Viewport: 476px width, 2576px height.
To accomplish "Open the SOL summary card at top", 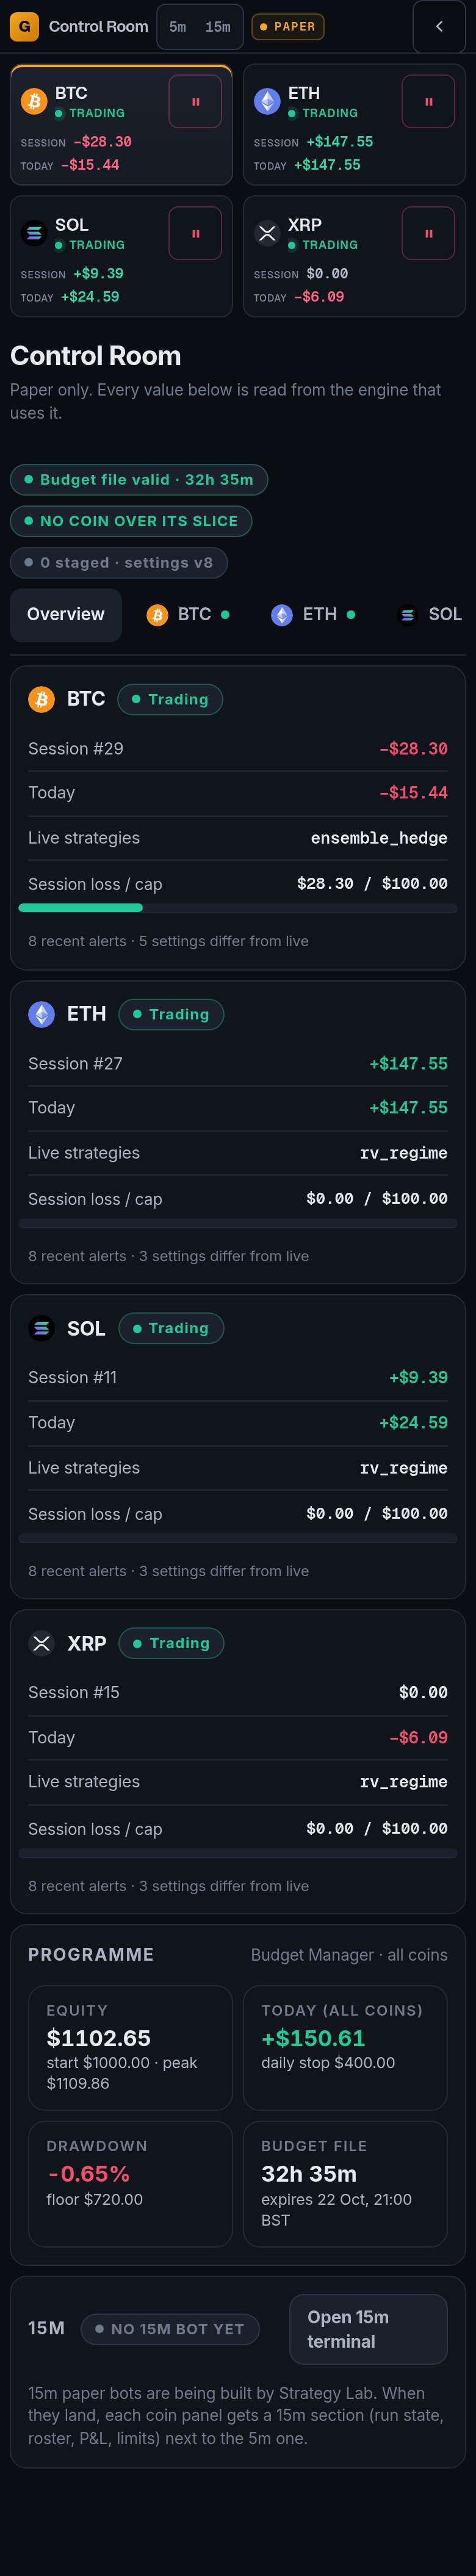I will [121, 257].
